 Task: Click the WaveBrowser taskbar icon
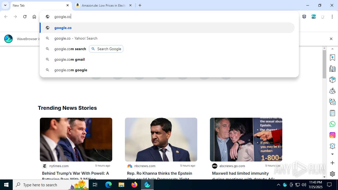point(147,185)
